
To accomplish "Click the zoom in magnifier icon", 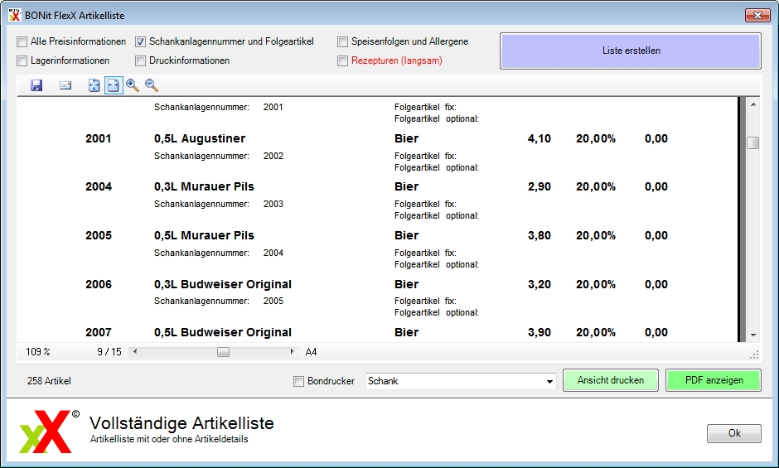I will click(132, 85).
